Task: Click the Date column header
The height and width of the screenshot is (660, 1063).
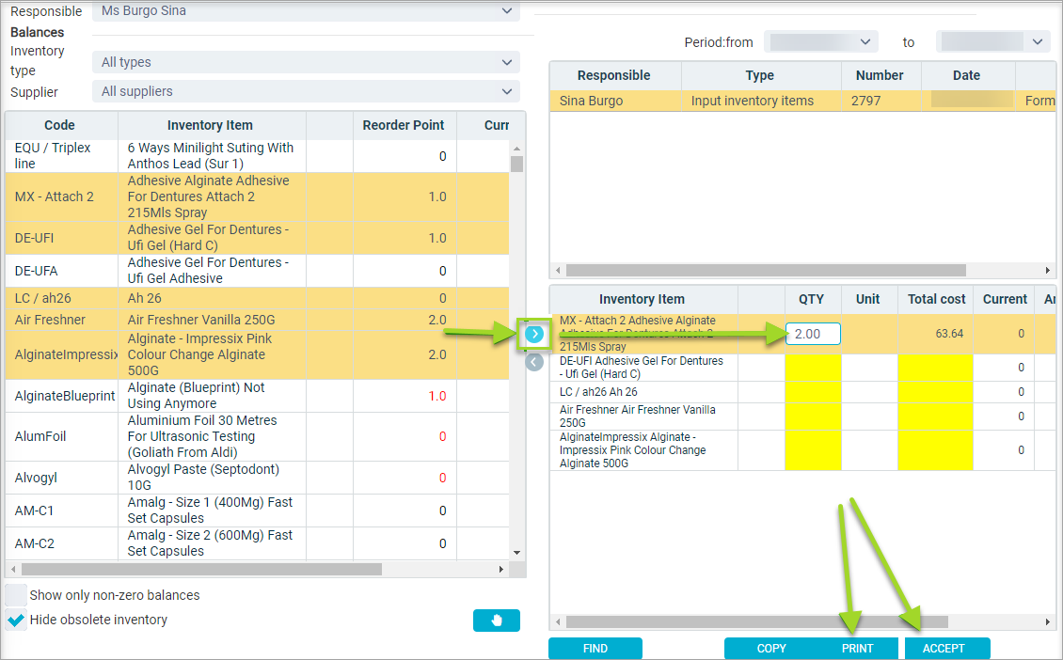Action: pos(967,75)
